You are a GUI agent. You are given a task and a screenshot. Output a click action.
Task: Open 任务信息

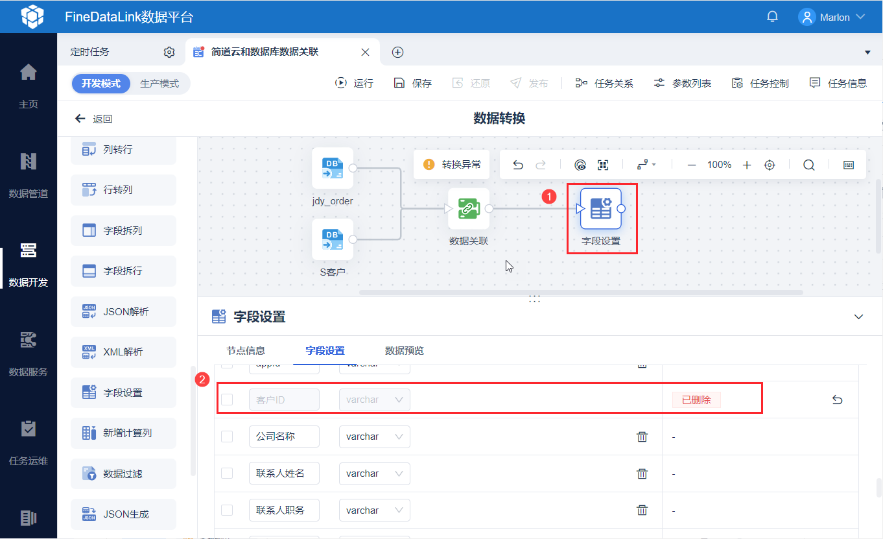pos(838,83)
